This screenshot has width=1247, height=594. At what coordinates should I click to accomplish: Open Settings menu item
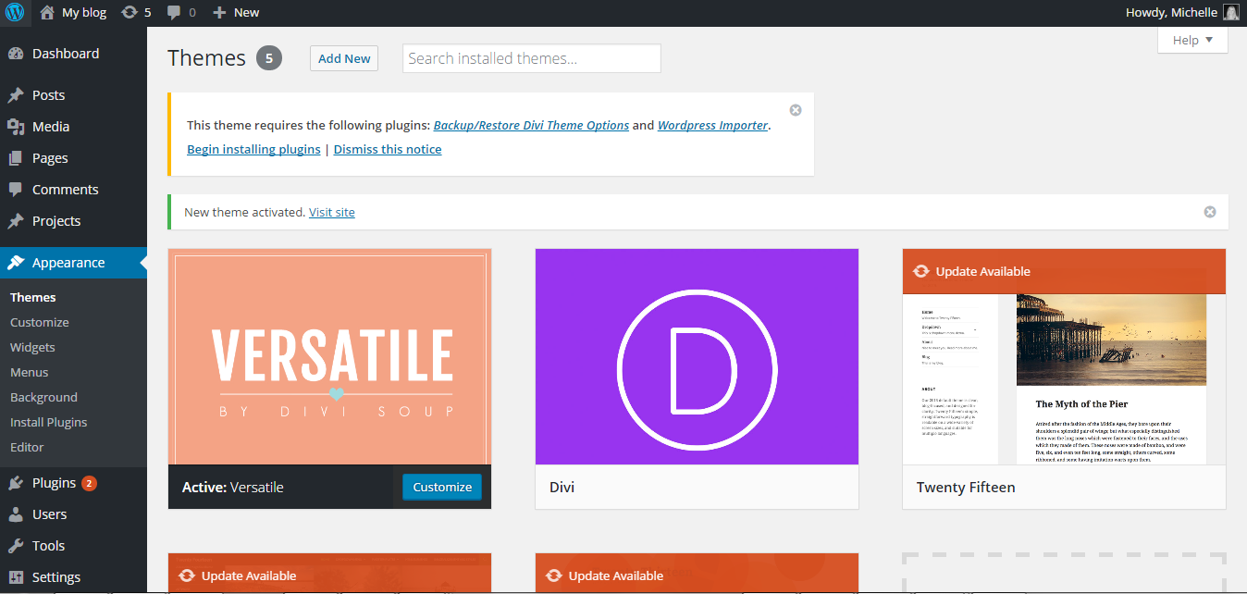56,577
